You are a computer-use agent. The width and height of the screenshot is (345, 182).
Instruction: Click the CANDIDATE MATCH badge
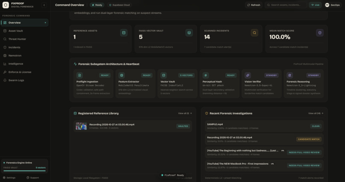309,139
